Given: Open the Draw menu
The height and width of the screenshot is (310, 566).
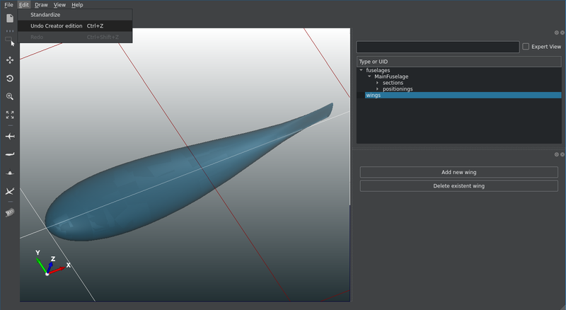Looking at the screenshot, I should (x=41, y=5).
